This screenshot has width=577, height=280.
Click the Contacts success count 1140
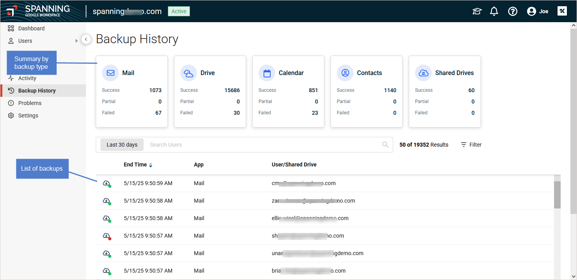point(390,90)
